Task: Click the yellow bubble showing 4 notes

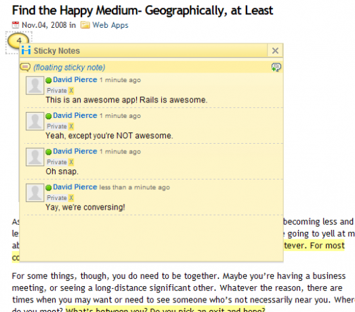Action: click(x=18, y=41)
